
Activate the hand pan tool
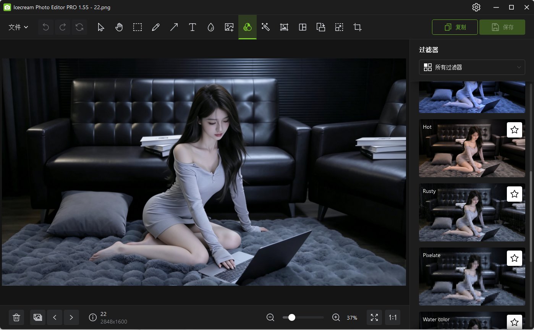click(x=119, y=27)
